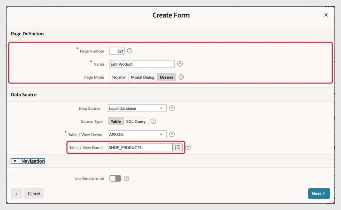Click the Page Mode label
The height and width of the screenshot is (210, 341).
pyautogui.click(x=94, y=78)
